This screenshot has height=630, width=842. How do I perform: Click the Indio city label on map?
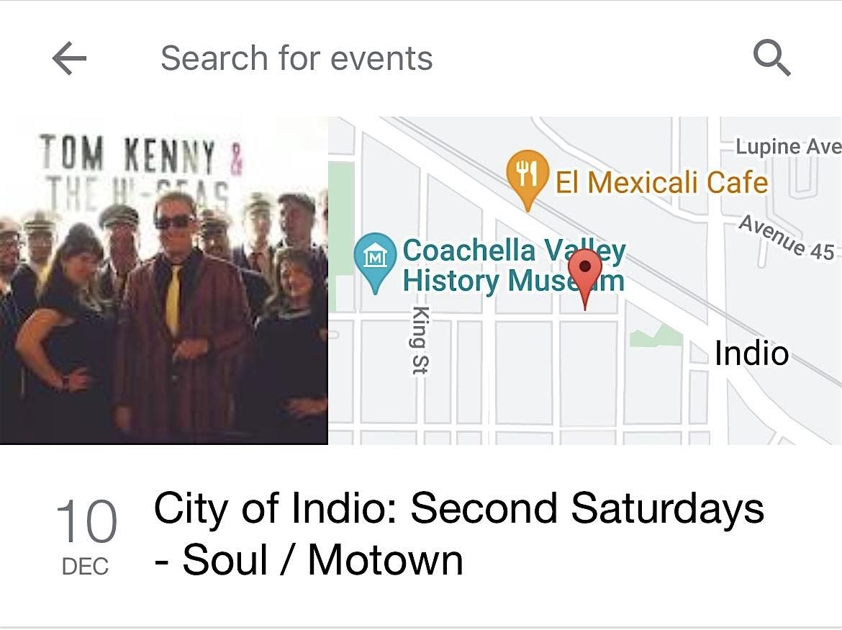coord(751,354)
